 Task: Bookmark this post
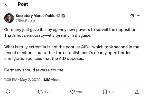pyautogui.click(x=105, y=92)
